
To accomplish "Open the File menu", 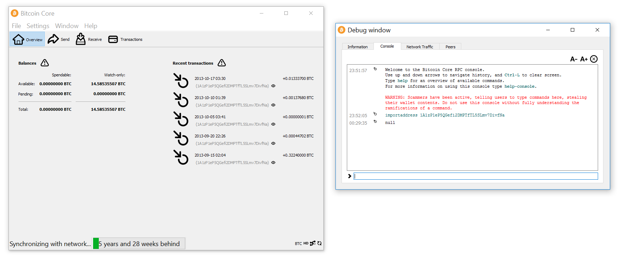I will pos(16,26).
